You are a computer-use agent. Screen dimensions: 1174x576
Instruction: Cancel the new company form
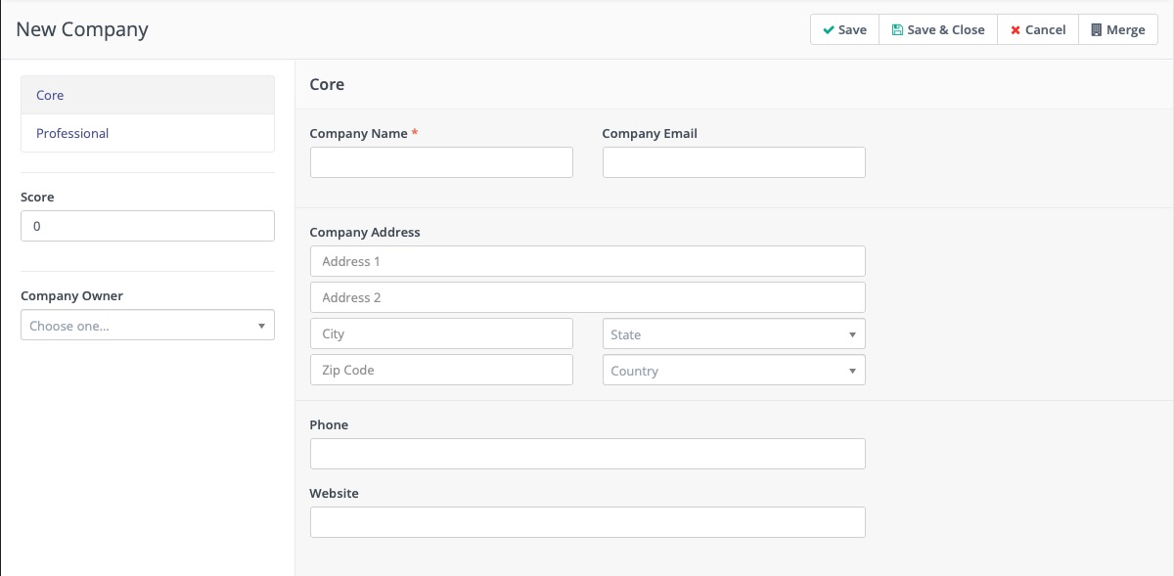click(x=1037, y=29)
